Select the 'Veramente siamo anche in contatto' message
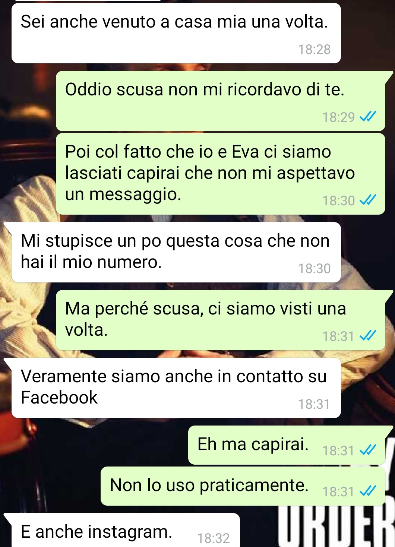Screen dimensions: 395x547 pos(176,388)
